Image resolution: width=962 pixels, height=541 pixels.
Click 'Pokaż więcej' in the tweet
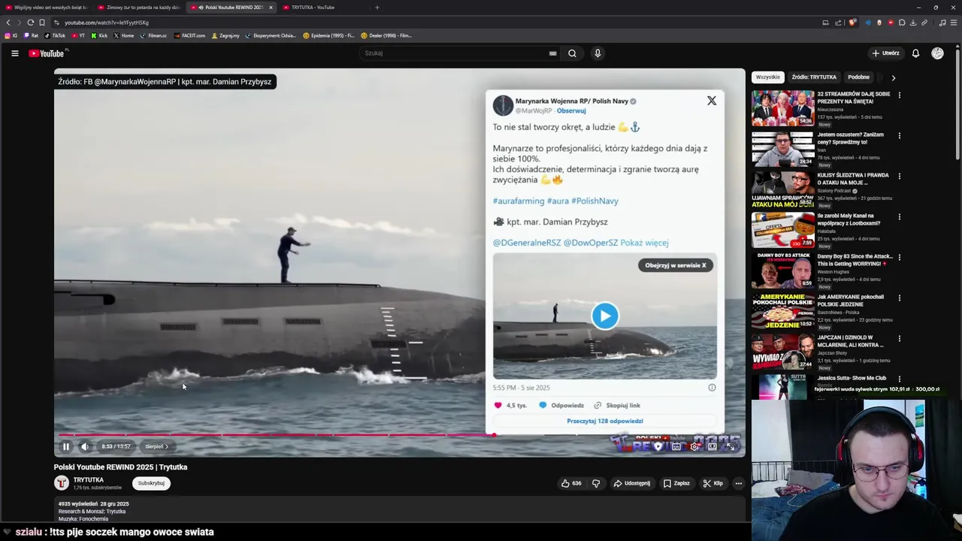[x=644, y=243]
